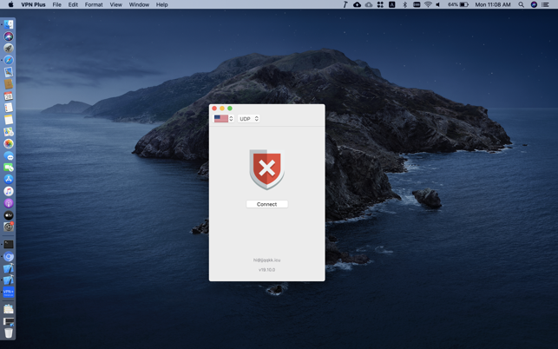558x349 pixels.
Task: Click the red shield connection status icon
Action: click(267, 169)
